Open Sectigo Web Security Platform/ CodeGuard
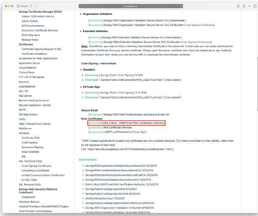The image size is (258, 216). coord(38,191)
